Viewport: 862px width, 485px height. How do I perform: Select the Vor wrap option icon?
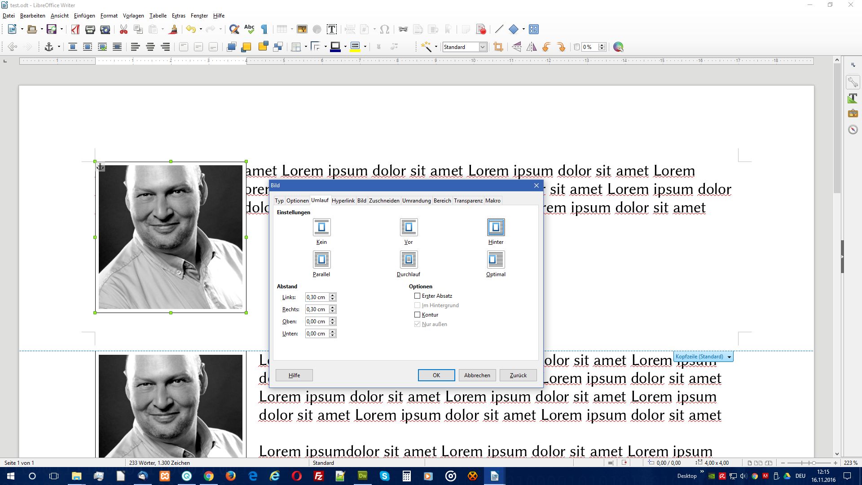[409, 227]
